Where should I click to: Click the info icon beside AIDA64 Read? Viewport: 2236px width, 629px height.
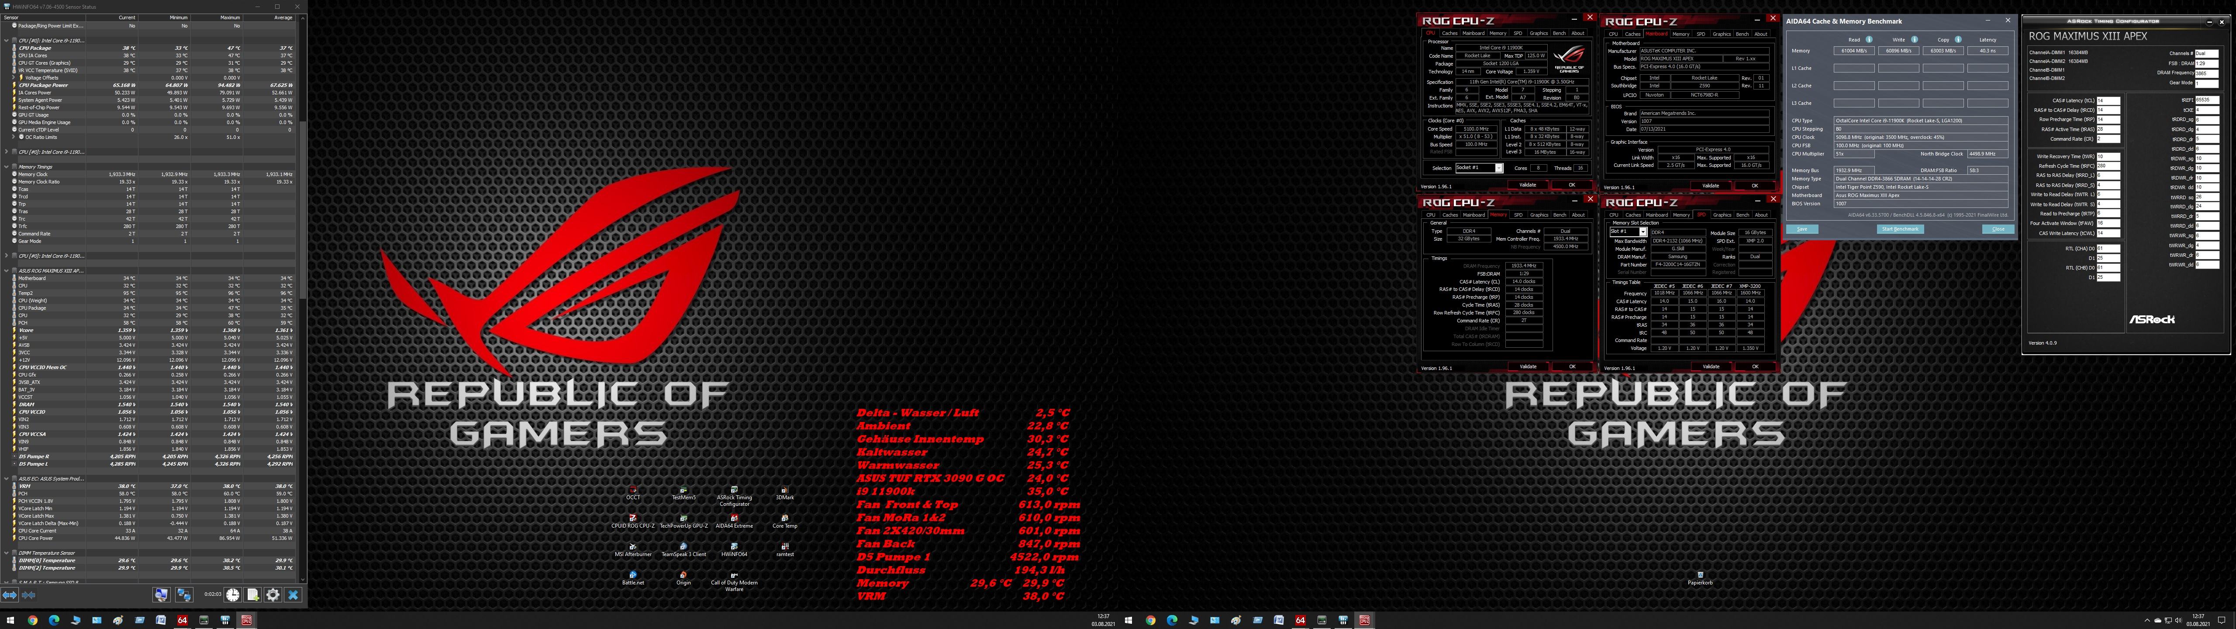pos(1869,39)
